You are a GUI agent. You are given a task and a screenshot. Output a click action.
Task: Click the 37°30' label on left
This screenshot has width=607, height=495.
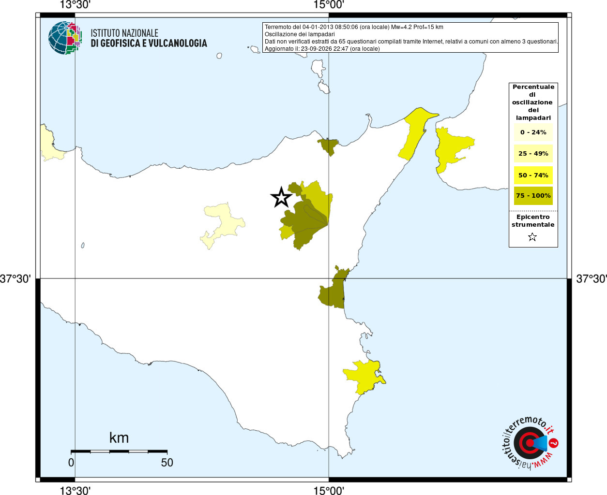tap(15, 279)
